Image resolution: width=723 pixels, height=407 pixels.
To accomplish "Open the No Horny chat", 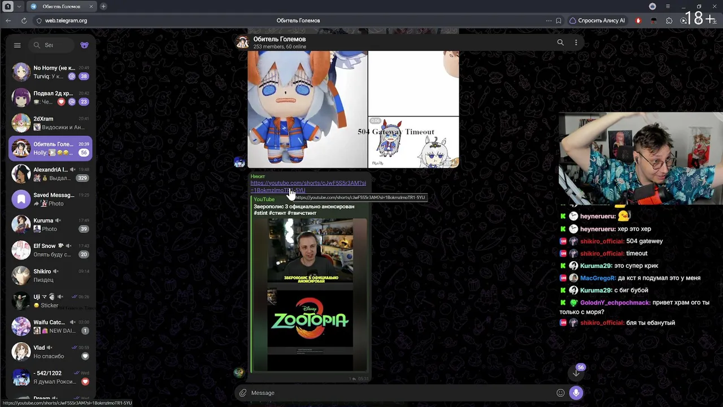I will (51, 72).
